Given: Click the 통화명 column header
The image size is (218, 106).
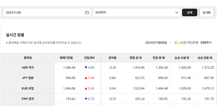Looking at the screenshot, I should coord(28,58).
